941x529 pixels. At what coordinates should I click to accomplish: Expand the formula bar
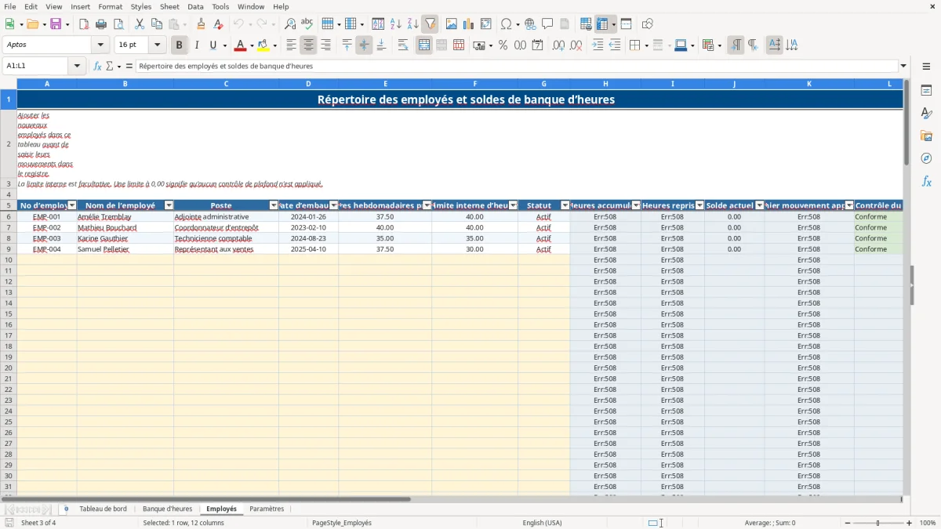[x=903, y=66]
